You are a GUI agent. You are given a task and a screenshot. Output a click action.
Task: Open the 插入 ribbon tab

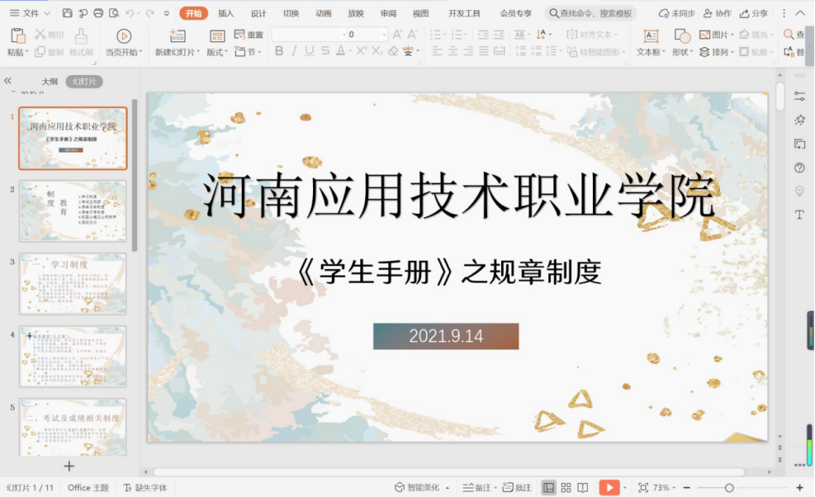coord(225,13)
